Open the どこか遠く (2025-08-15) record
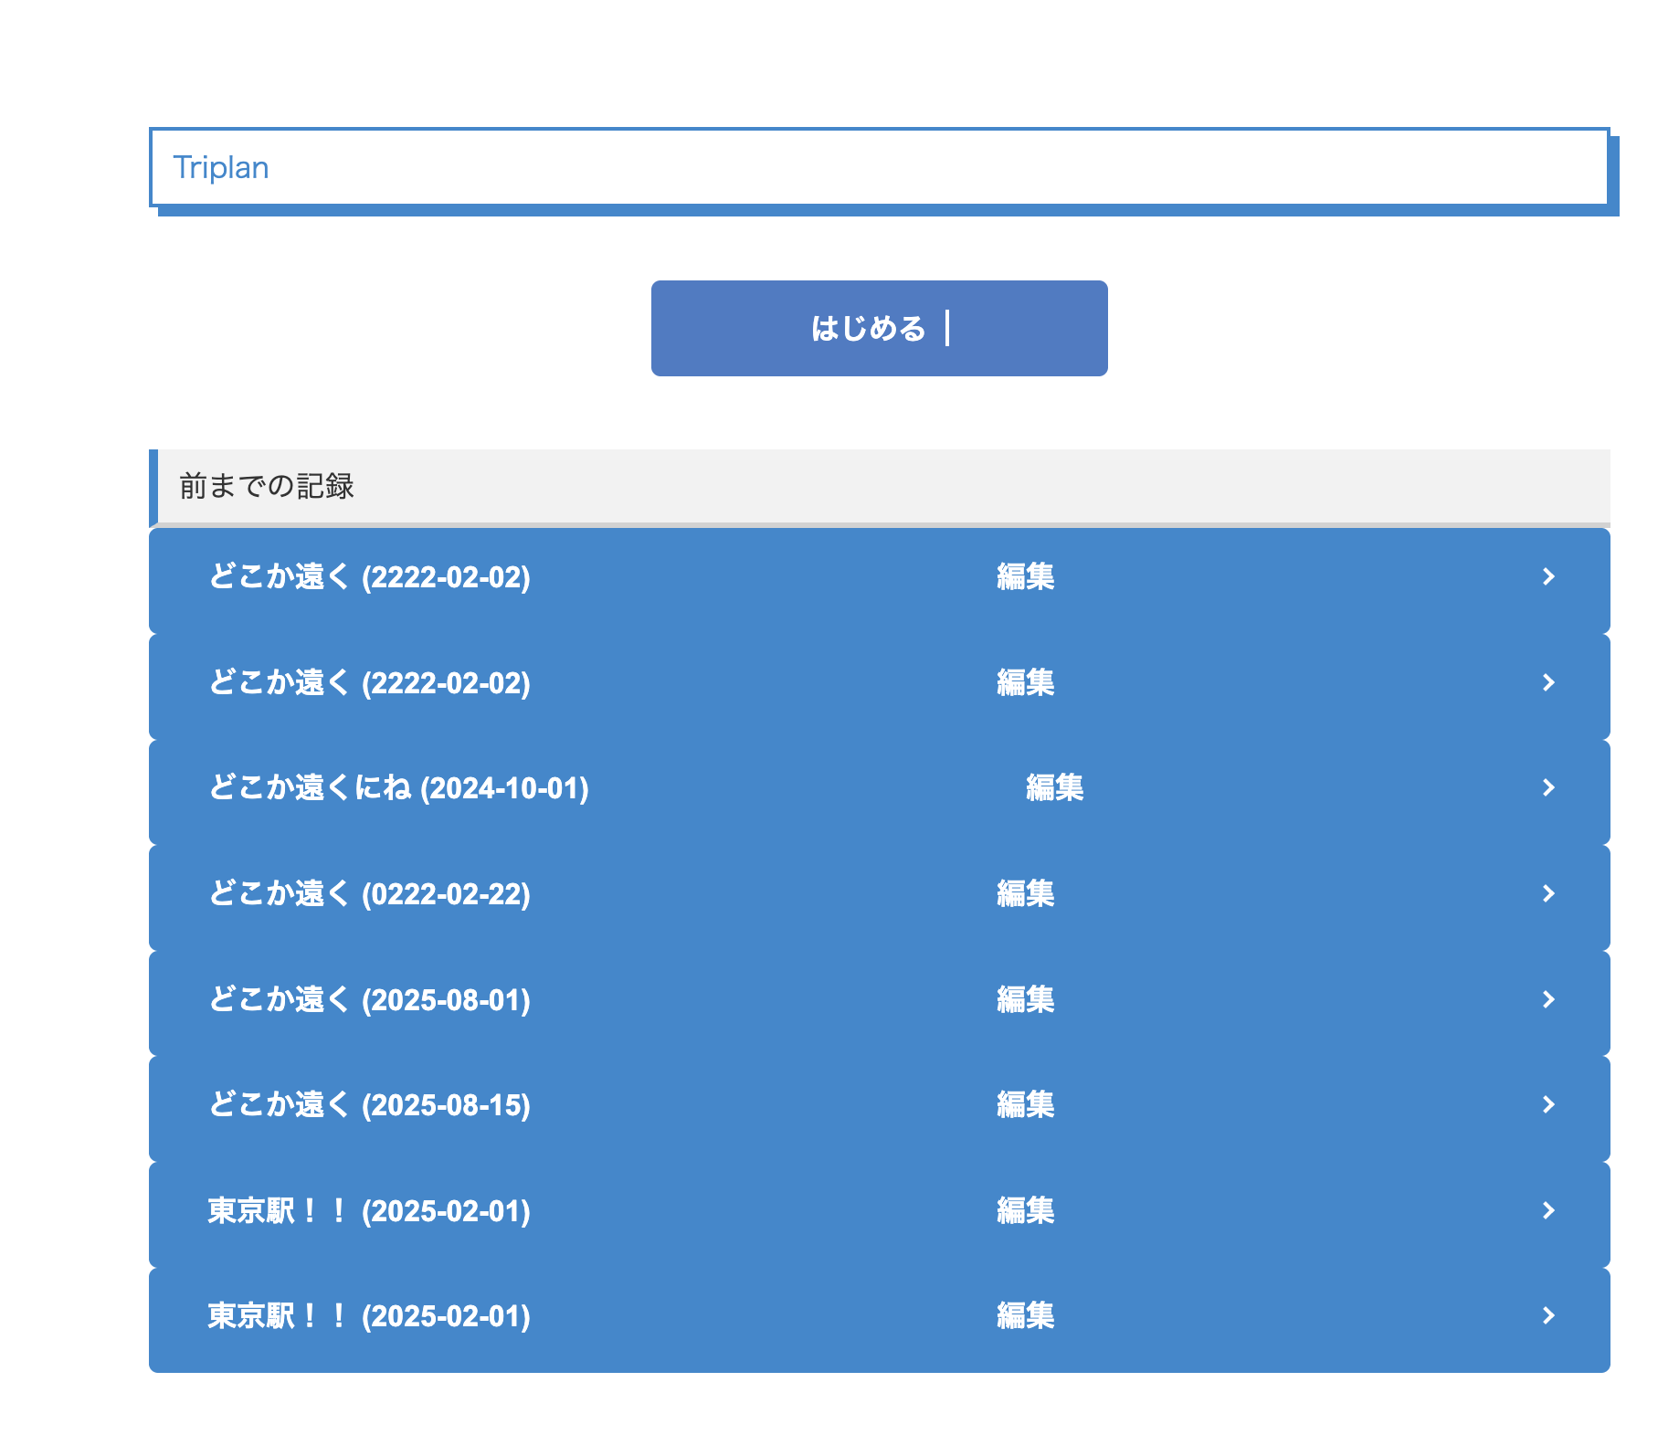The width and height of the screenshot is (1679, 1456). pyautogui.click(x=369, y=1105)
